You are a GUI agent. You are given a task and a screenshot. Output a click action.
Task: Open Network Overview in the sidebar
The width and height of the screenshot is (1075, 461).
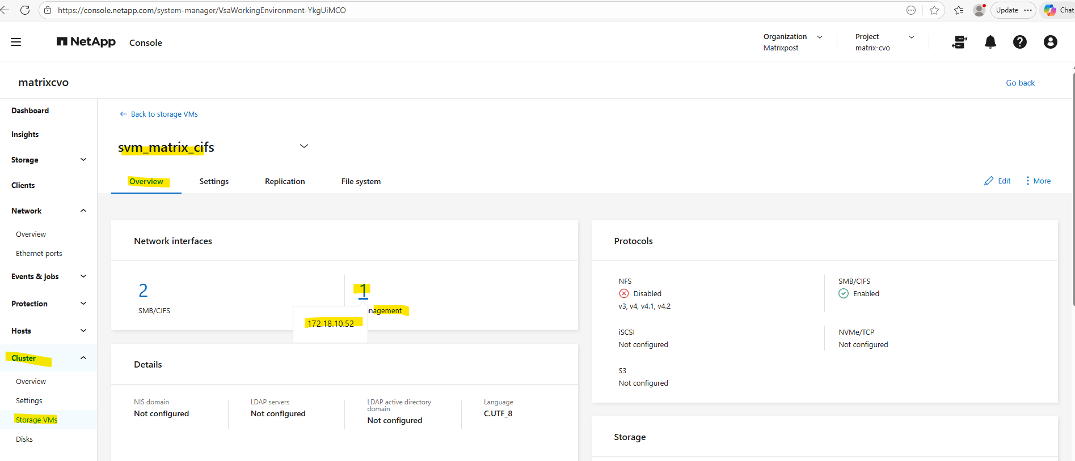(x=31, y=234)
